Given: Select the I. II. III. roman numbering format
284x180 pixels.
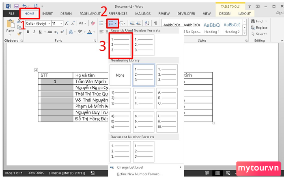Looking at the screenshot, I should (144, 98).
